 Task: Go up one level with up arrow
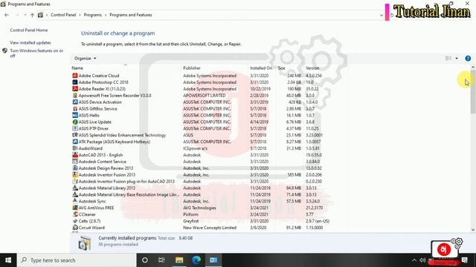(x=32, y=15)
